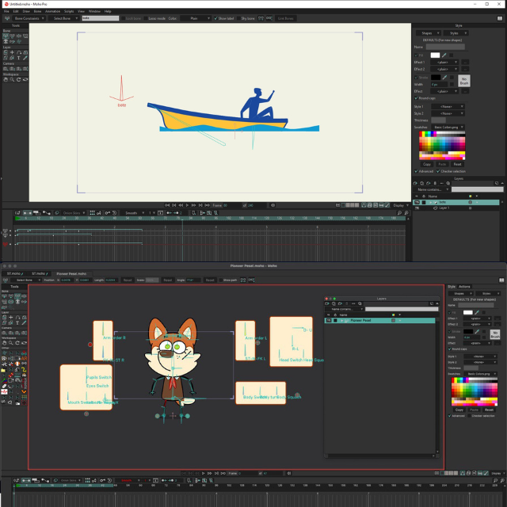This screenshot has height=507, width=507.
Task: Select the Pioneer Pesel layer in the floating Layers panel
Action: click(x=379, y=320)
